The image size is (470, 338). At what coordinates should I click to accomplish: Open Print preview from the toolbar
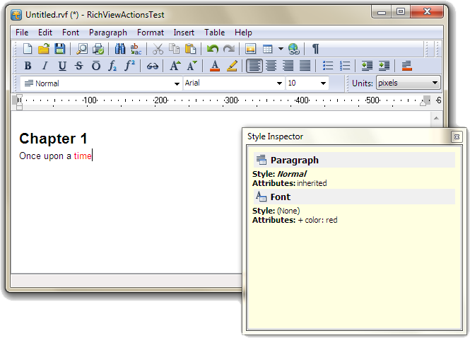pos(82,49)
